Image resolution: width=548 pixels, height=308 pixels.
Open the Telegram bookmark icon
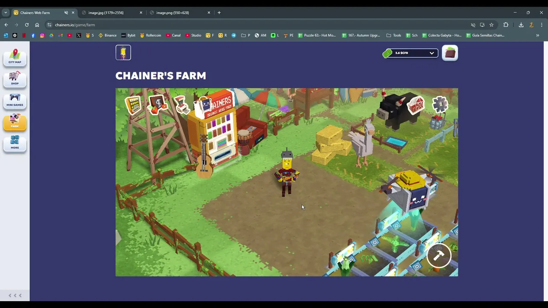234,35
